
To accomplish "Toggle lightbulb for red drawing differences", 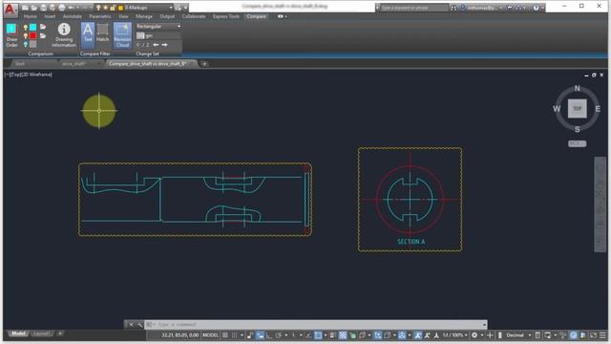I will click(x=26, y=36).
